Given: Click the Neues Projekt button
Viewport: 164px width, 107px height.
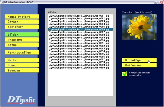Looking at the screenshot, I should pyautogui.click(x=22, y=17).
